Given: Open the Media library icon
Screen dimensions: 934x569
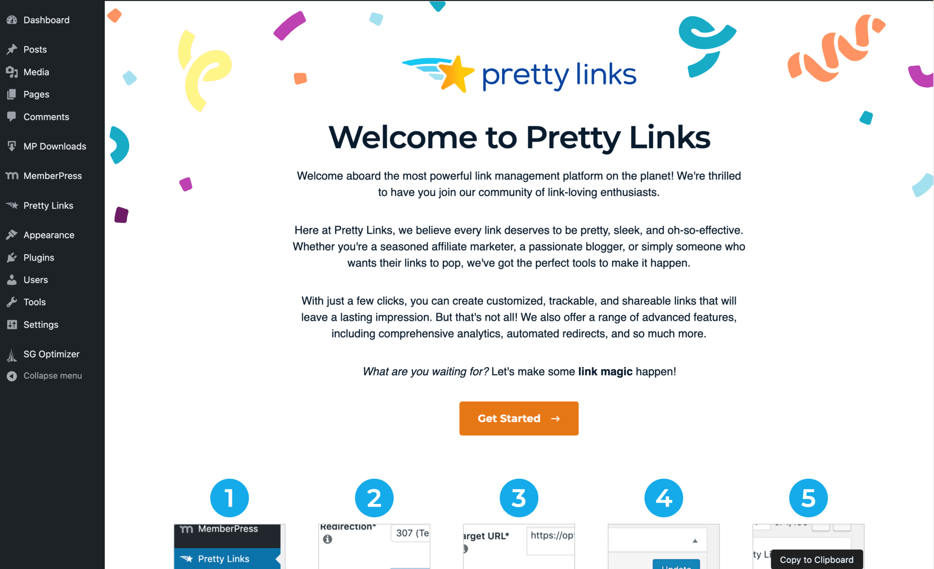Looking at the screenshot, I should (11, 72).
